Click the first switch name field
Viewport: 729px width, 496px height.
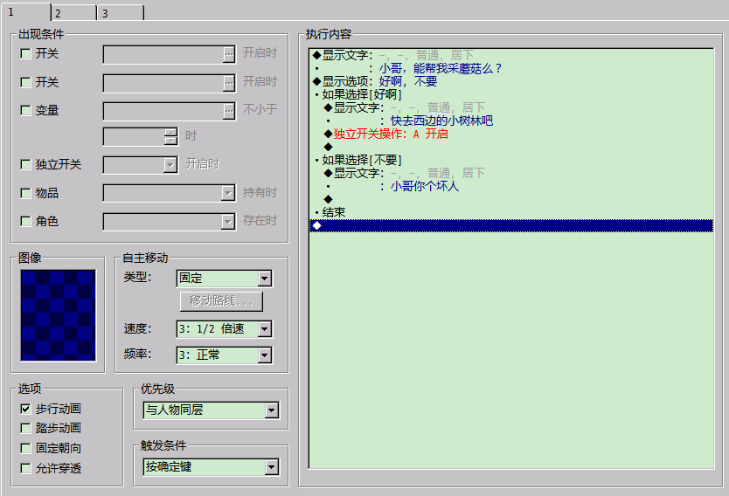coord(163,54)
